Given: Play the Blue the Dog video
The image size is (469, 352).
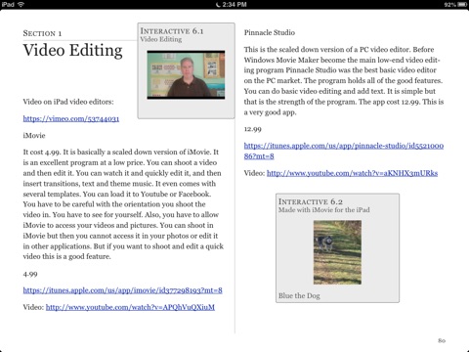Looking at the screenshot, I should 337,252.
